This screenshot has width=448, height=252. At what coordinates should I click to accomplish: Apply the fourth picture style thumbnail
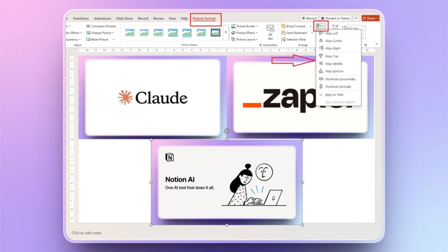[173, 32]
